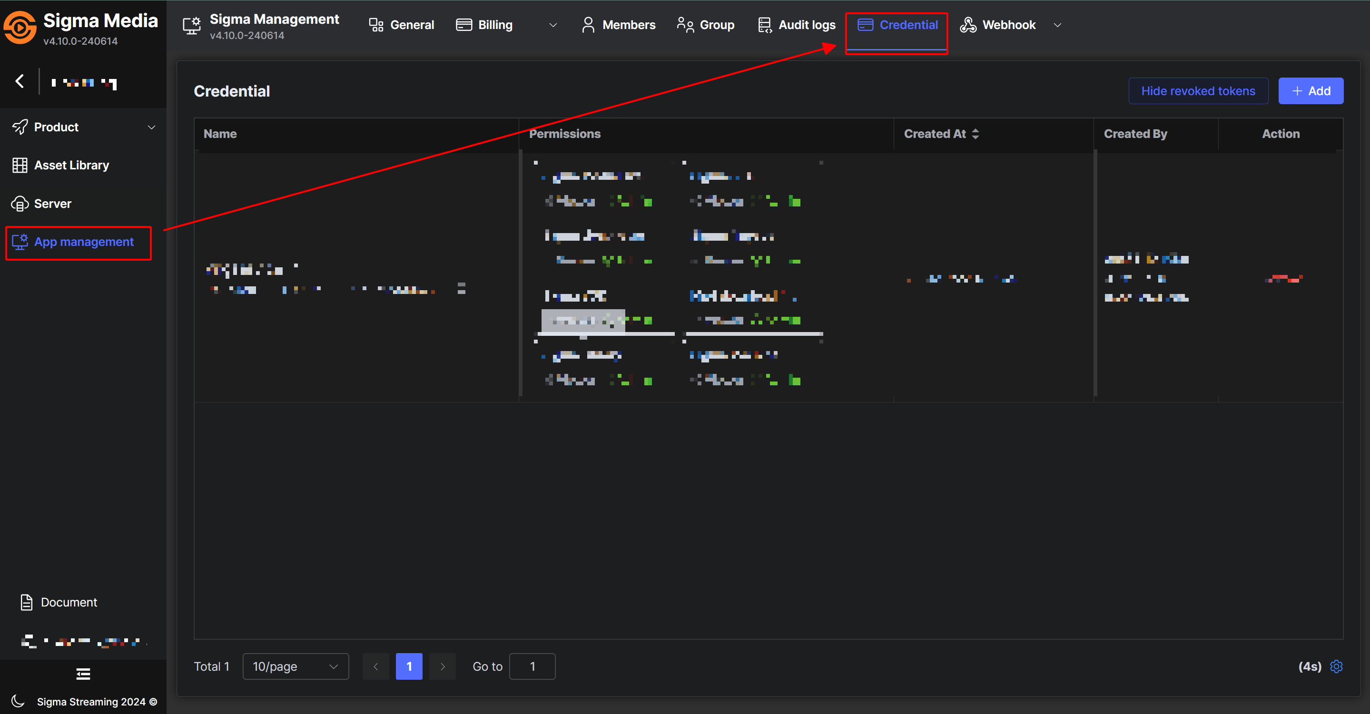The height and width of the screenshot is (714, 1370).
Task: Open Asset Library from sidebar
Action: [x=71, y=166]
